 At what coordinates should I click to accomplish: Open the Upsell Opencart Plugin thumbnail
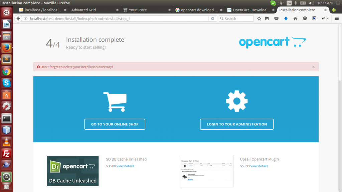[207, 171]
